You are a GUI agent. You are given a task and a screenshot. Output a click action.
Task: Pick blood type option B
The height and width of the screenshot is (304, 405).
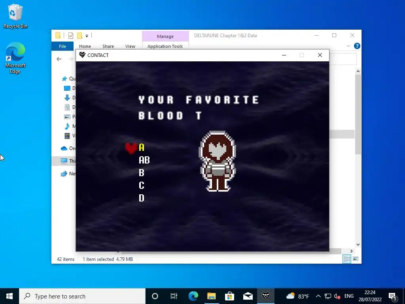(x=141, y=173)
